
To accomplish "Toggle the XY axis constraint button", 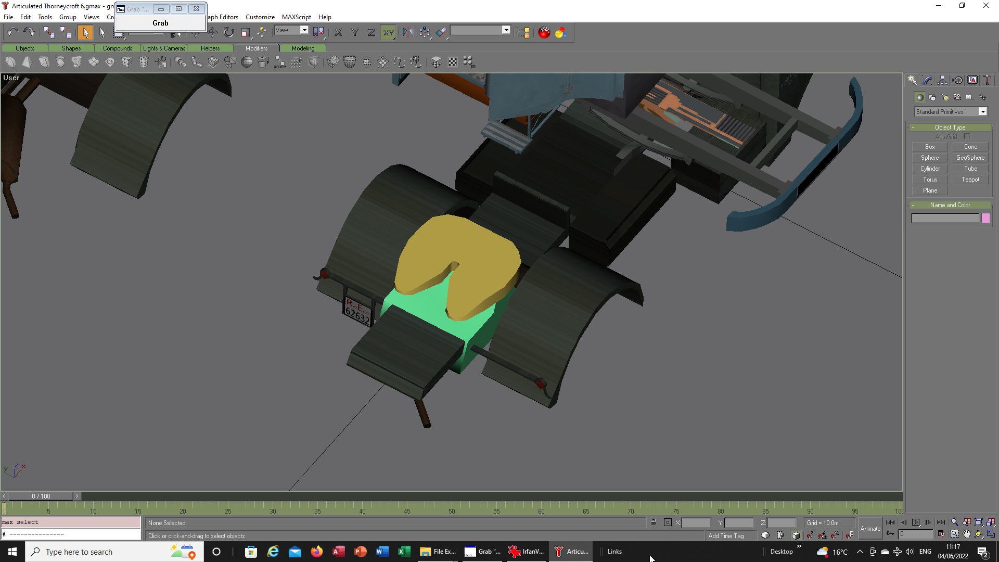I will point(388,32).
